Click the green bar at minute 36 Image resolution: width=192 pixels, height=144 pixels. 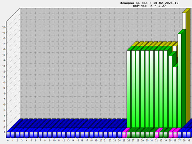coord(175,97)
